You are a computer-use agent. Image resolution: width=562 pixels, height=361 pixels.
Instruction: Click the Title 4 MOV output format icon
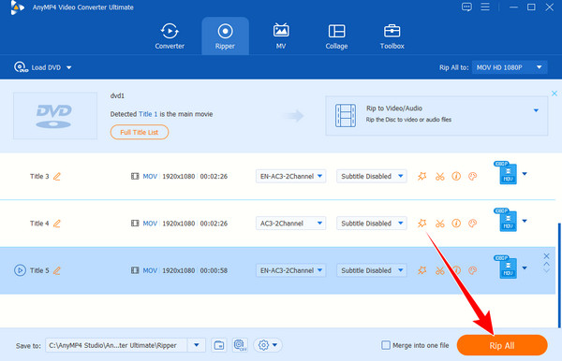[506, 220]
